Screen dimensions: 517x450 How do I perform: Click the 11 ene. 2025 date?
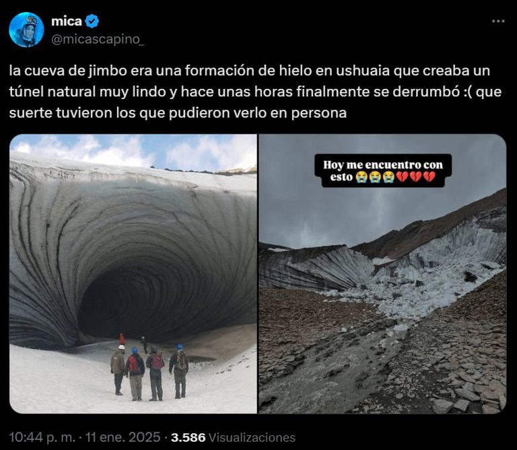[x=123, y=437]
